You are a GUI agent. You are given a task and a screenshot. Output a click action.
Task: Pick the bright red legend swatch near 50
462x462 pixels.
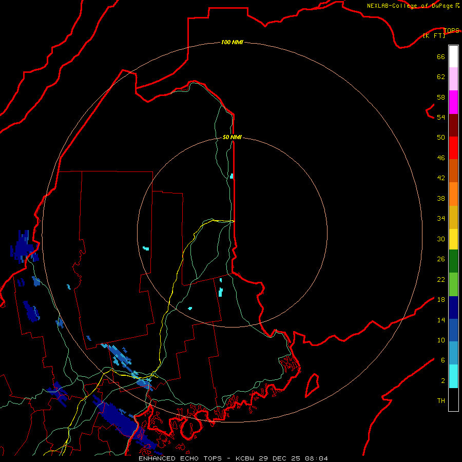[453, 148]
